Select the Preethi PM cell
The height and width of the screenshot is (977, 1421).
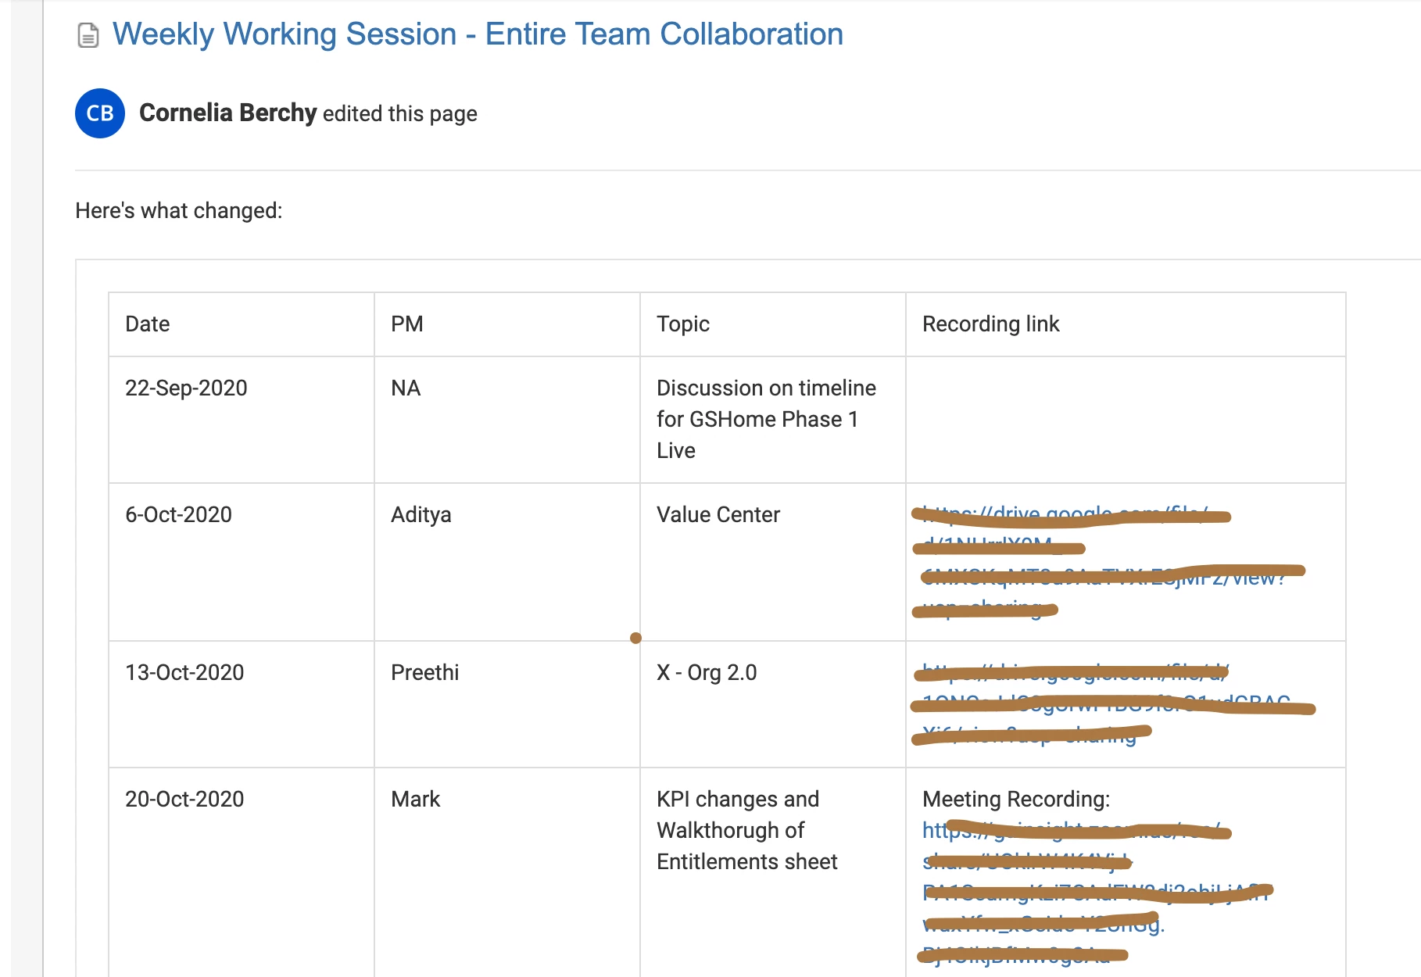(x=507, y=704)
